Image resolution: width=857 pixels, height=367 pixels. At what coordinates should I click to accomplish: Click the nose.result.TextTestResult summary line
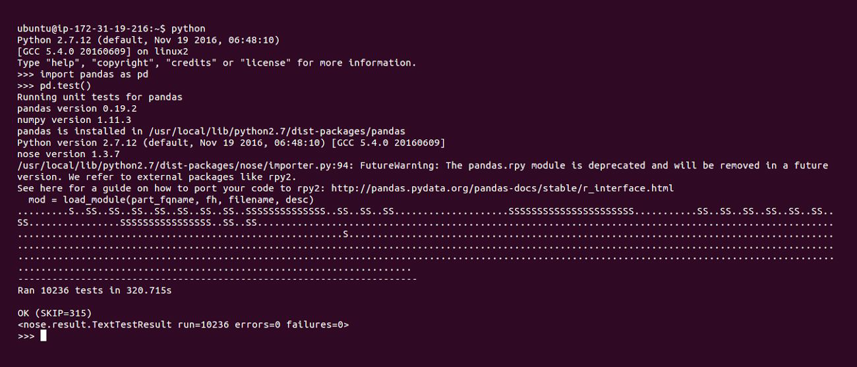click(x=183, y=324)
